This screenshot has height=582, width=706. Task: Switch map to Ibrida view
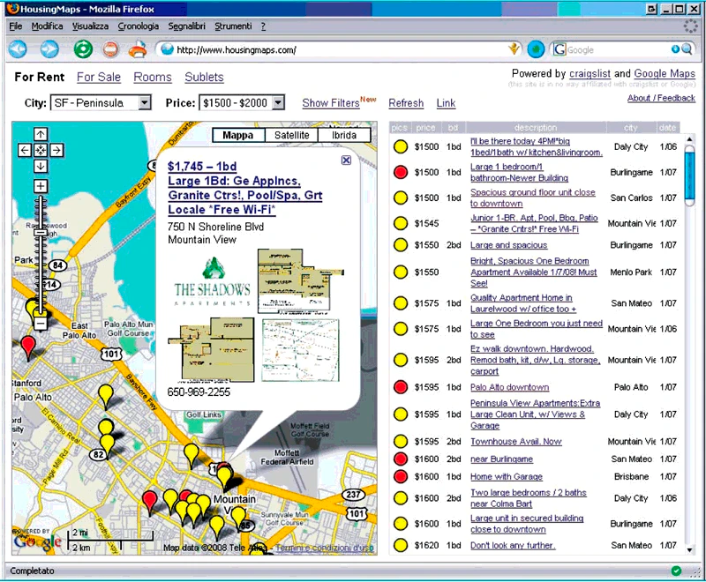pos(344,135)
